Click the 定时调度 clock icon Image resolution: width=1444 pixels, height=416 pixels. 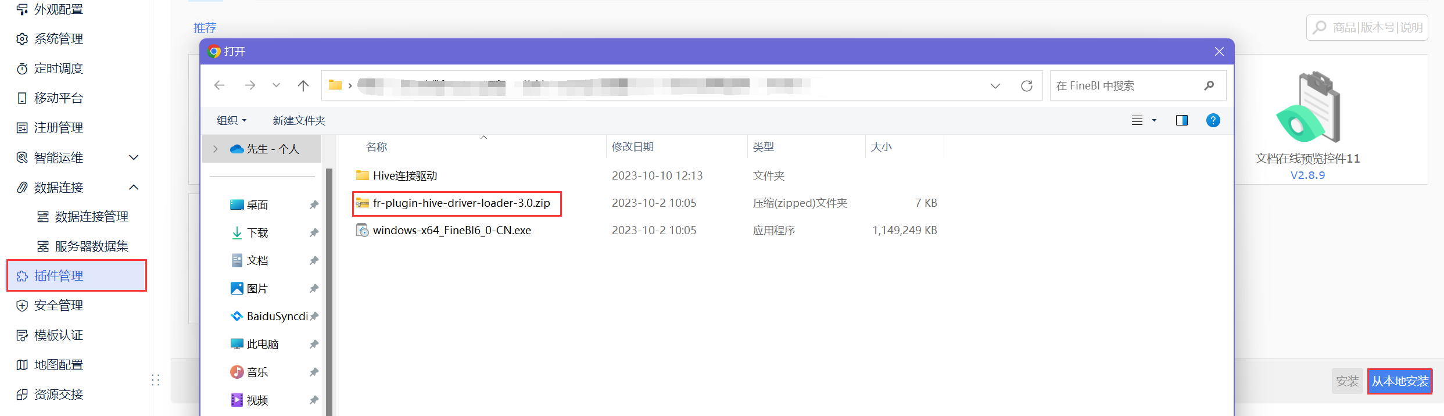click(22, 69)
